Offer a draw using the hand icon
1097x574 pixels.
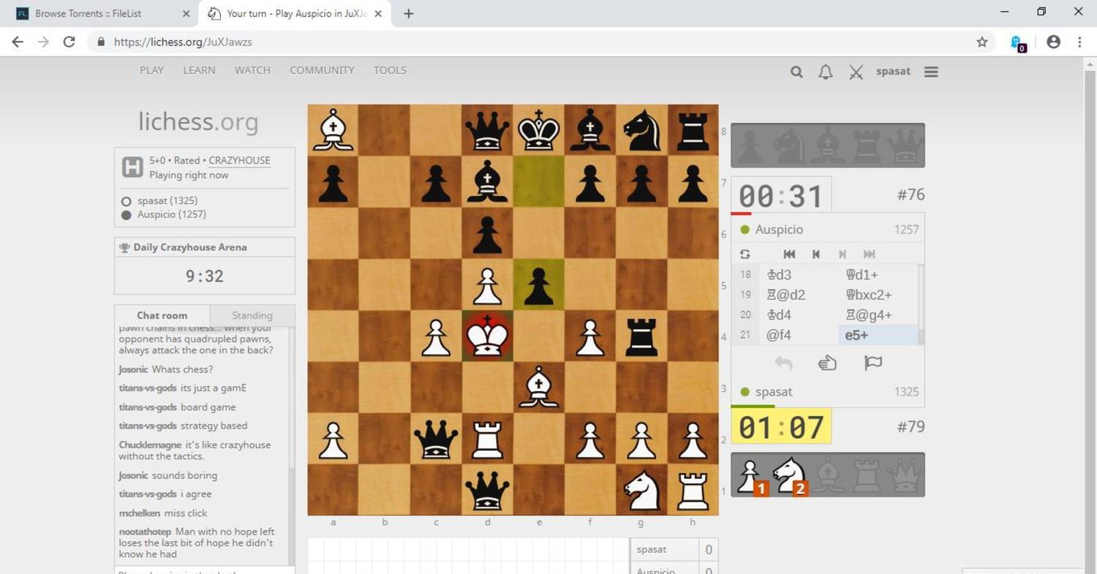point(827,361)
